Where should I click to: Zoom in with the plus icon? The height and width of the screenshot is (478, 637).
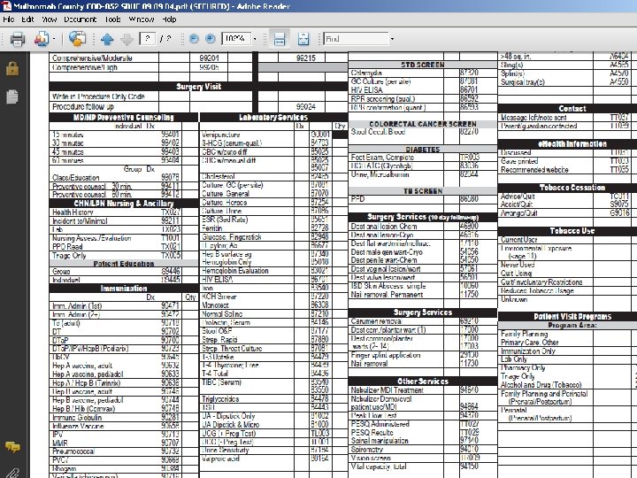point(210,39)
